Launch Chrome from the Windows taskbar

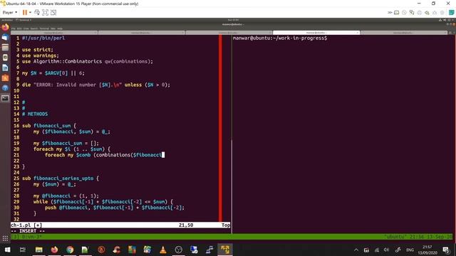point(70,250)
